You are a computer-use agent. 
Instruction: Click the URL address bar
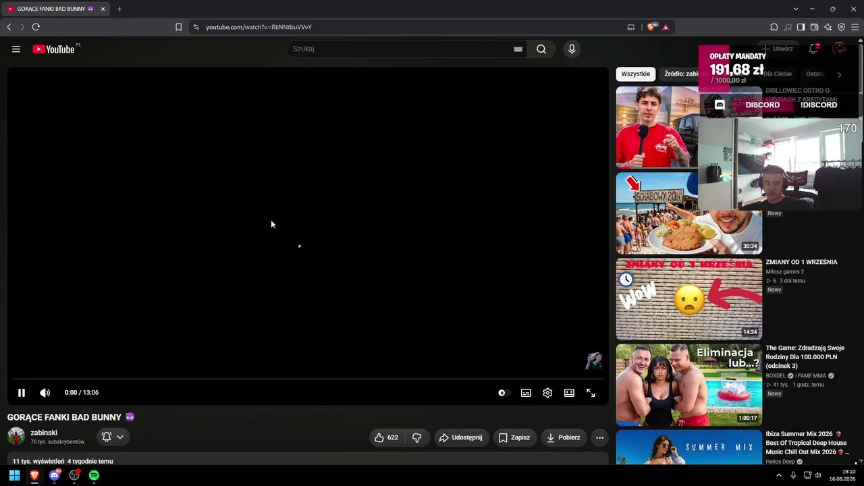[405, 27]
